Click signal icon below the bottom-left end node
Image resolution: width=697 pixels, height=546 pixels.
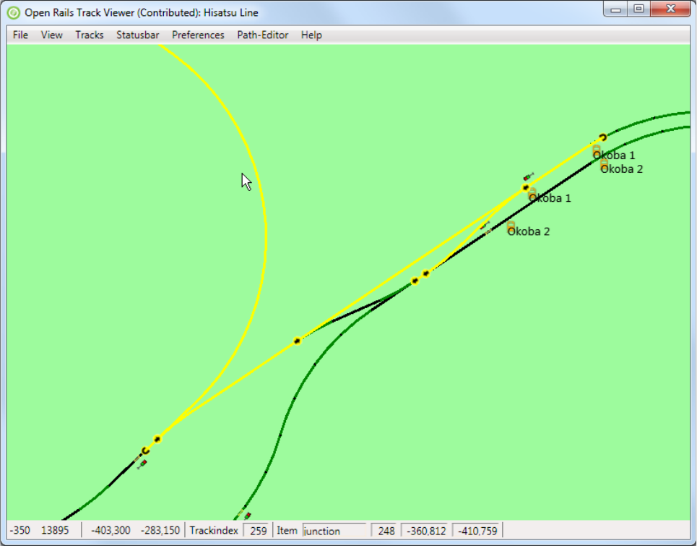pyautogui.click(x=142, y=464)
